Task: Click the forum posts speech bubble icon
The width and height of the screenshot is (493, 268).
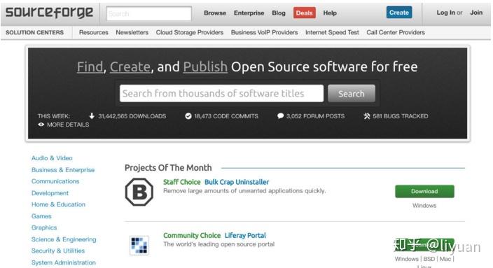Action: [280, 116]
